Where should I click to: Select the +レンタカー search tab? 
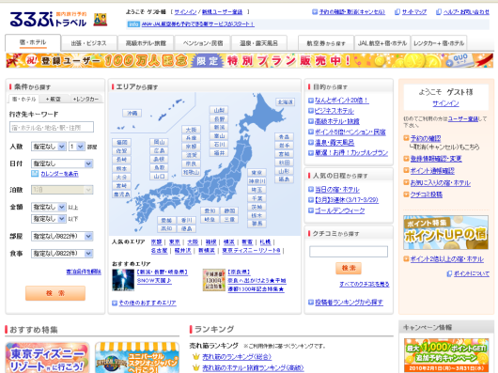click(x=86, y=99)
